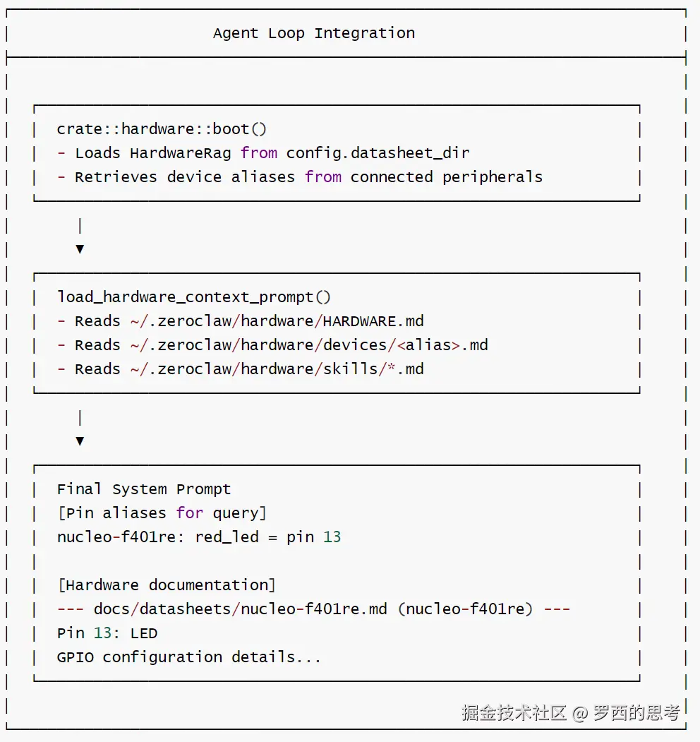Click the docs/datasheets/nucleo-f401re.md path
Screen dimensions: 700x742
[240, 609]
